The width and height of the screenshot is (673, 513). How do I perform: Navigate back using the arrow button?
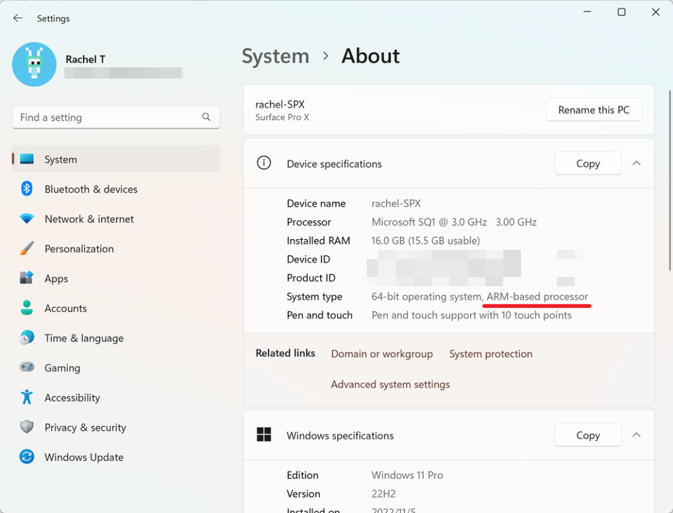[x=17, y=18]
